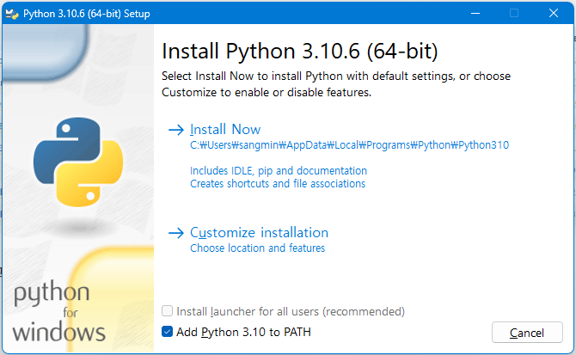
Task: Cancel the Python setup
Action: 527,333
